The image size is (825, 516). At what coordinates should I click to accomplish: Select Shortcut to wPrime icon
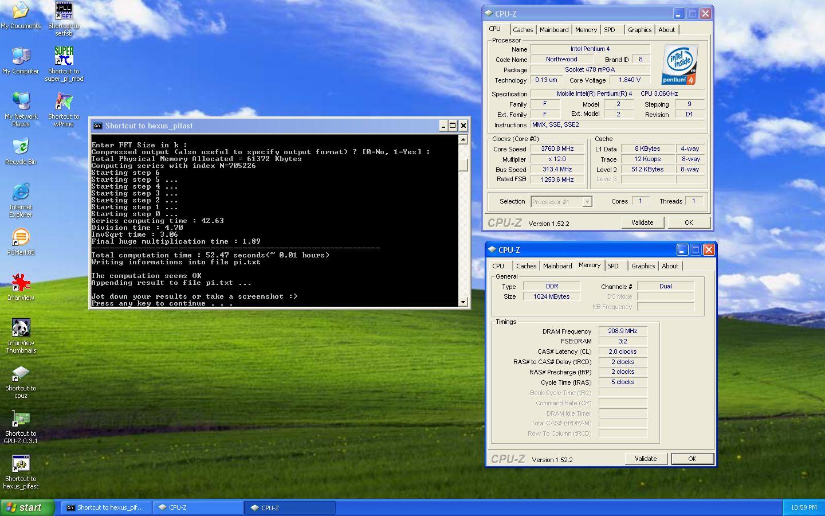[64, 110]
